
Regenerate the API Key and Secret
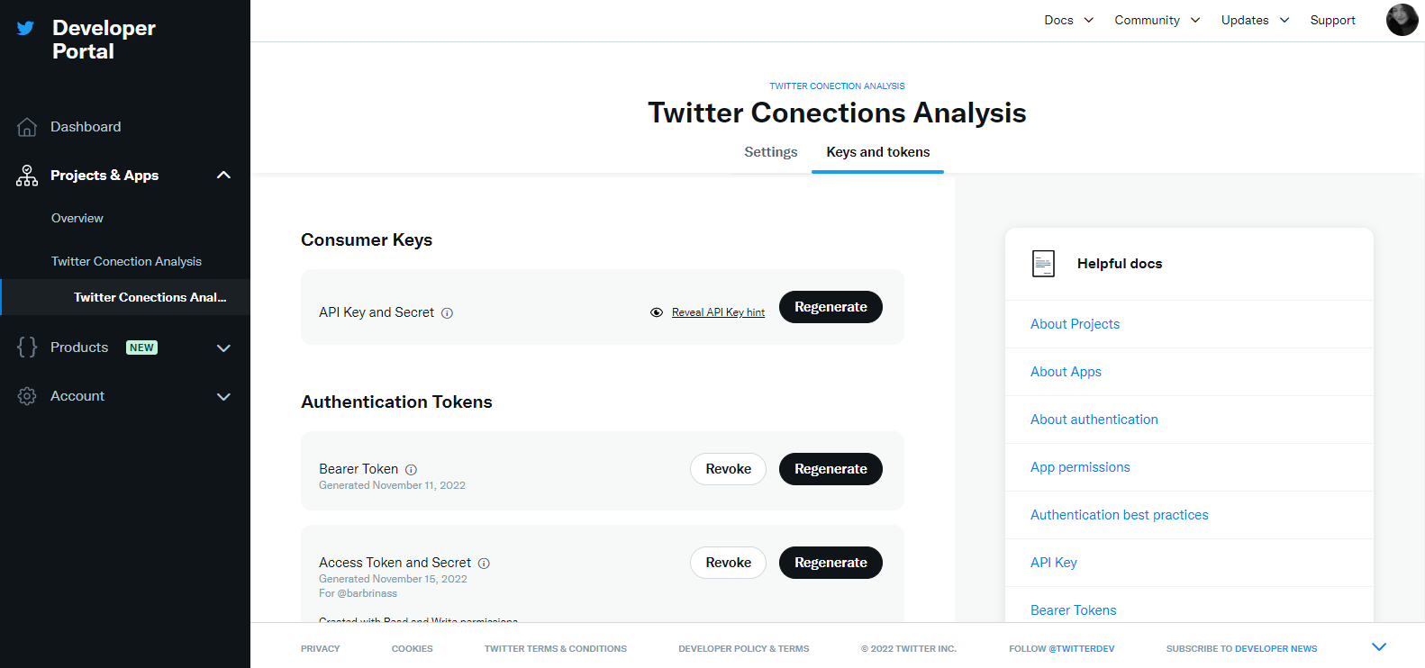tap(830, 307)
